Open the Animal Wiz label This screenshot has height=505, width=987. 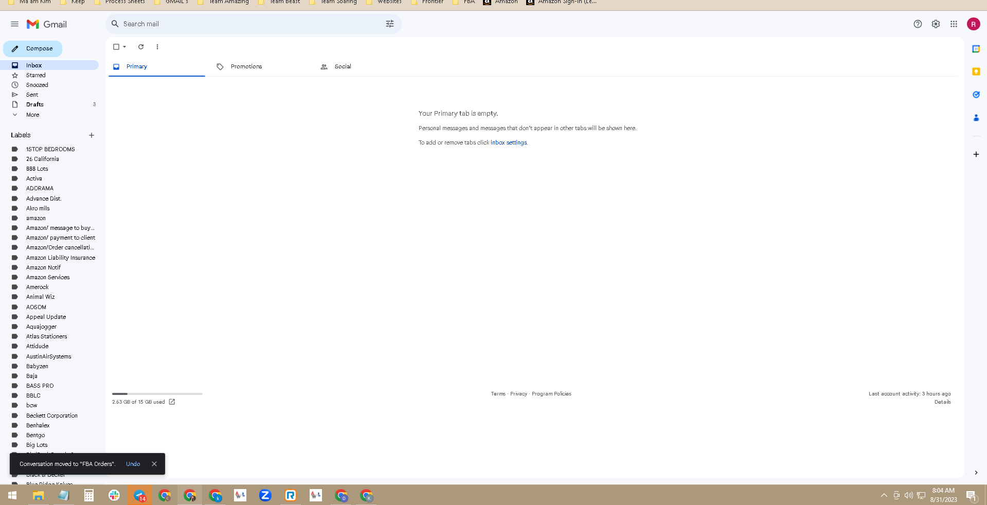(x=40, y=297)
